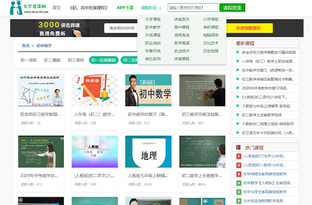Select 电脑网络 from the category menu
312x205 pixels.
[211, 35]
